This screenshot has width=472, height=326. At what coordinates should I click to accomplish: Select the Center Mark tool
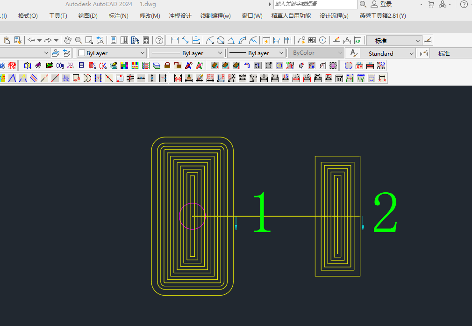click(x=323, y=40)
